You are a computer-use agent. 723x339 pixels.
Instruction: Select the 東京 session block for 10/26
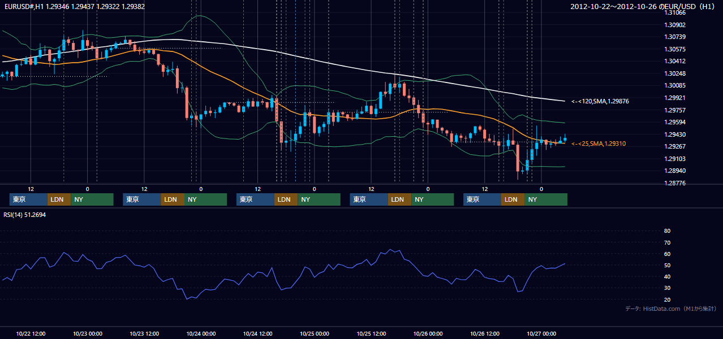[482, 199]
